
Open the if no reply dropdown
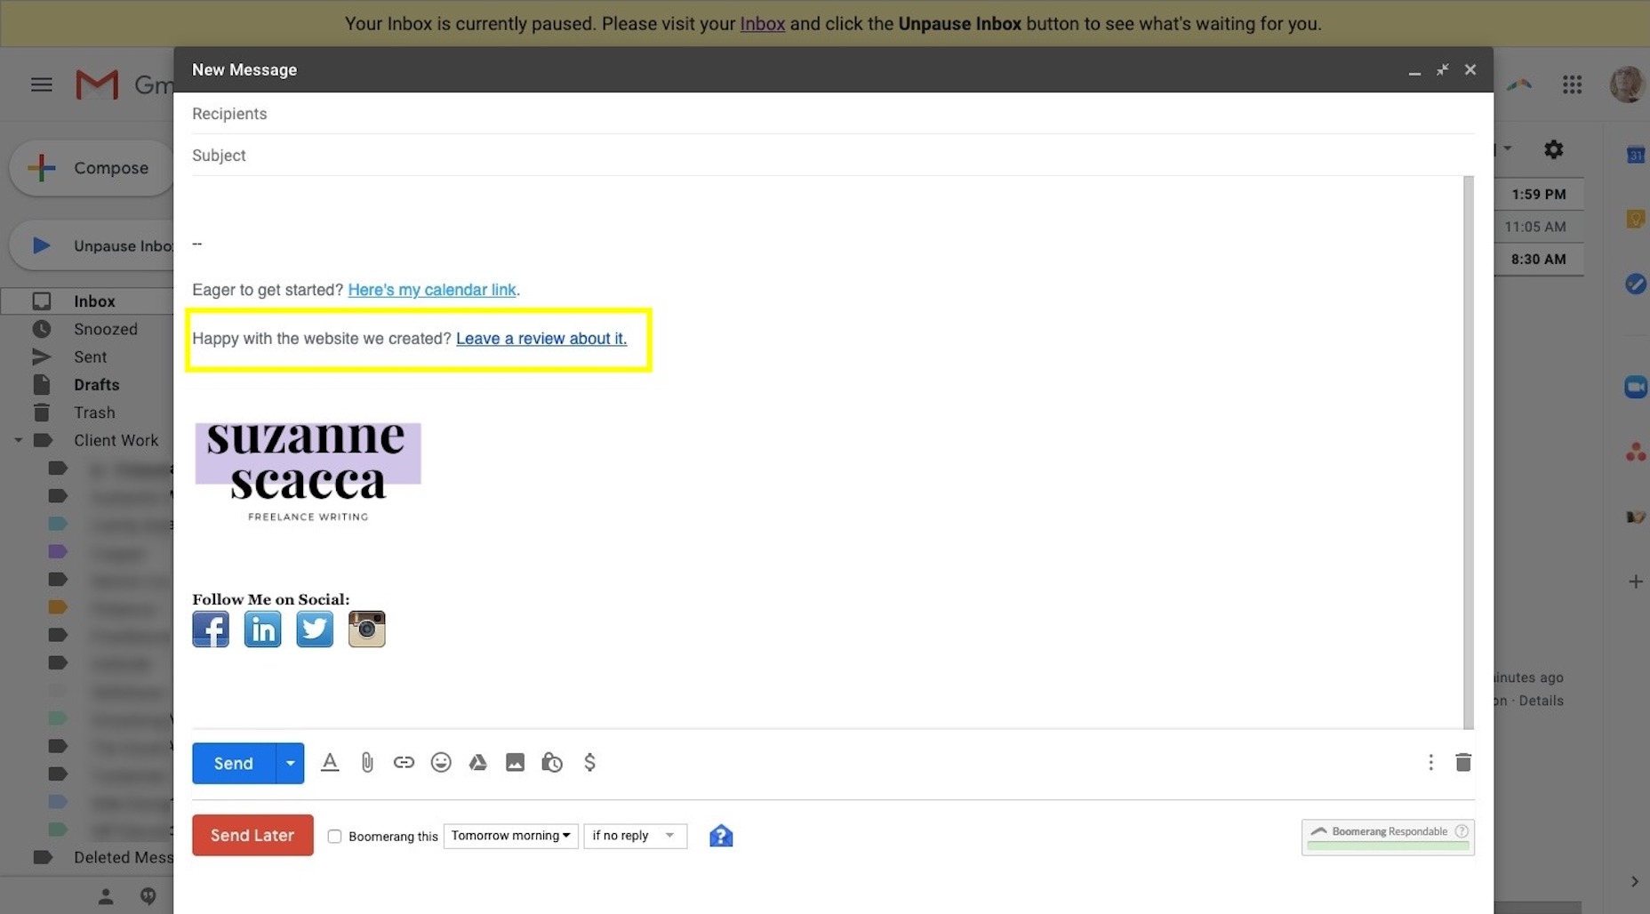(x=635, y=836)
